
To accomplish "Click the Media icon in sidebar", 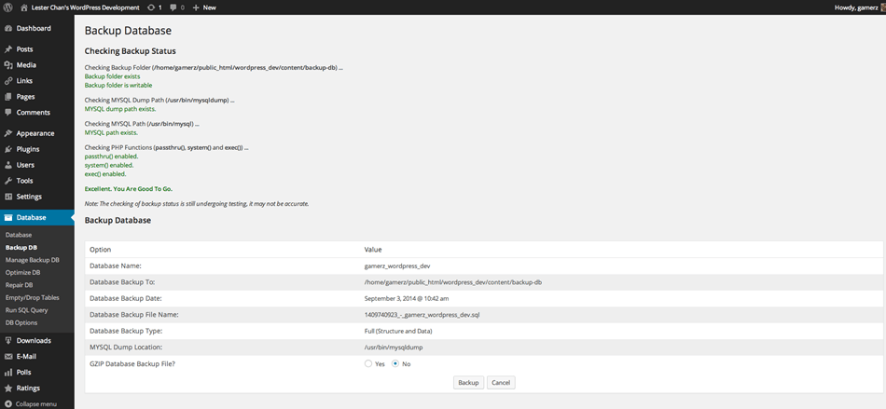I will click(8, 65).
